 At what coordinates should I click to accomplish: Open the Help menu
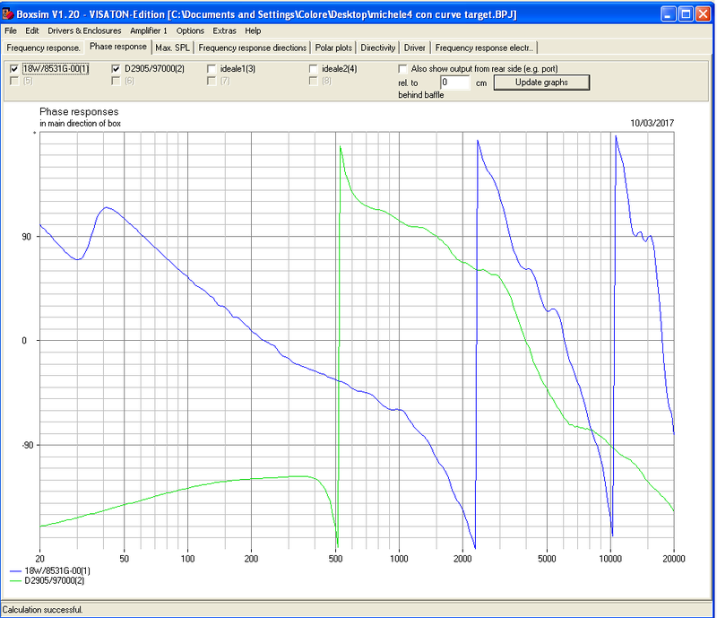[x=253, y=30]
